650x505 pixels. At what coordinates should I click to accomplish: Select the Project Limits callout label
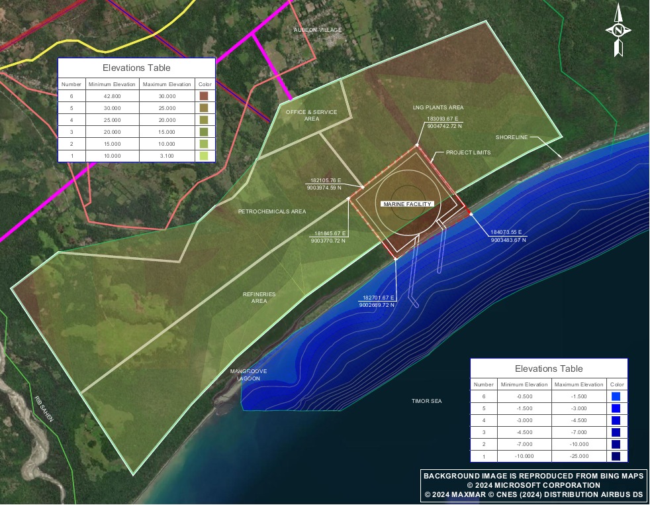(x=468, y=152)
